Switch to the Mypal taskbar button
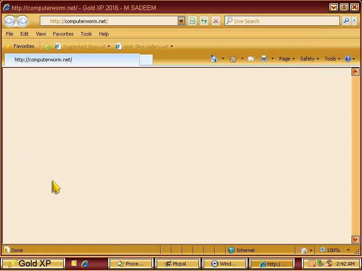The height and width of the screenshot is (271, 362). (x=178, y=264)
